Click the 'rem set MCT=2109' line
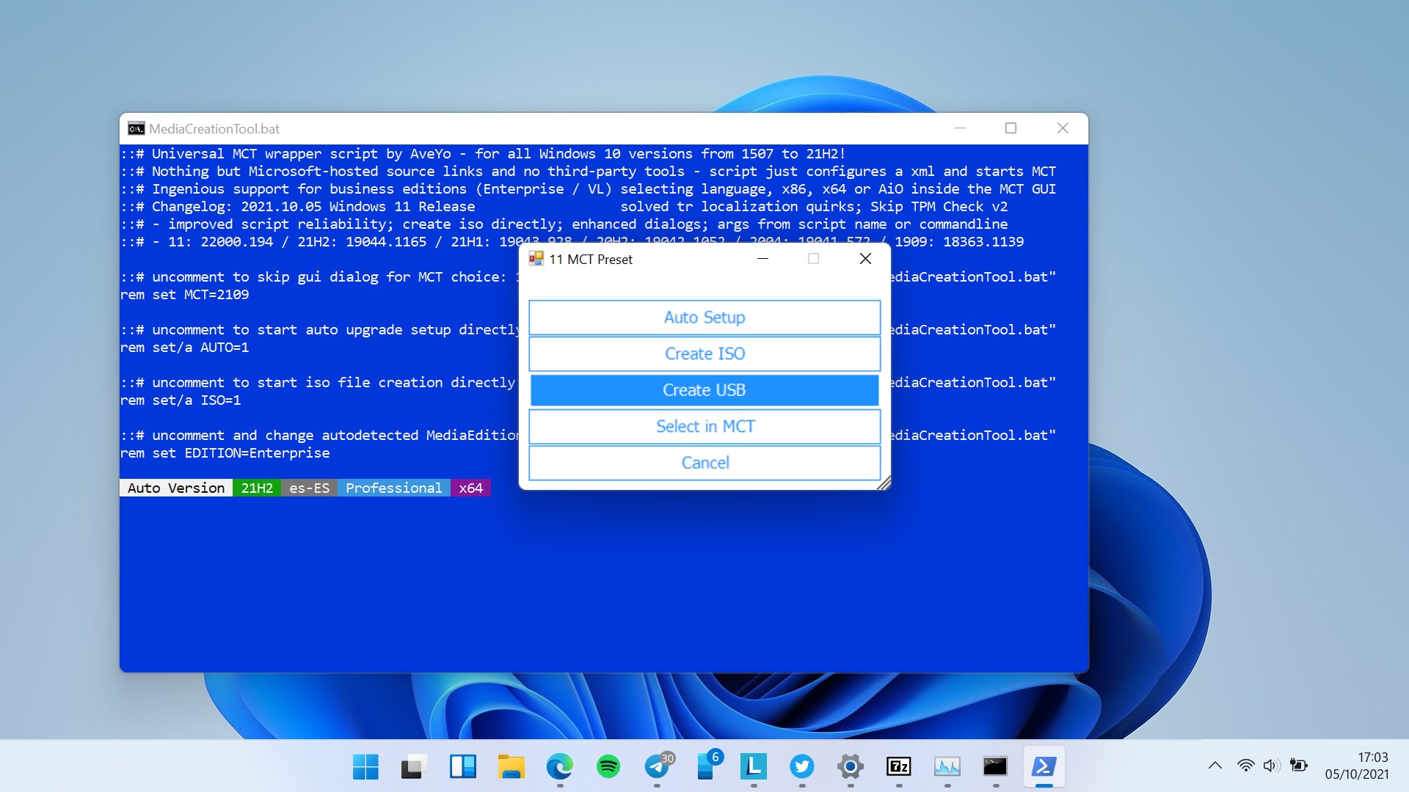This screenshot has height=792, width=1409. 185,295
